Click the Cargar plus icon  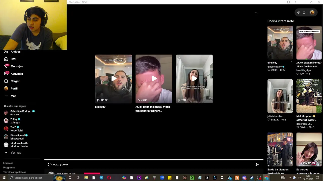pyautogui.click(x=6, y=81)
